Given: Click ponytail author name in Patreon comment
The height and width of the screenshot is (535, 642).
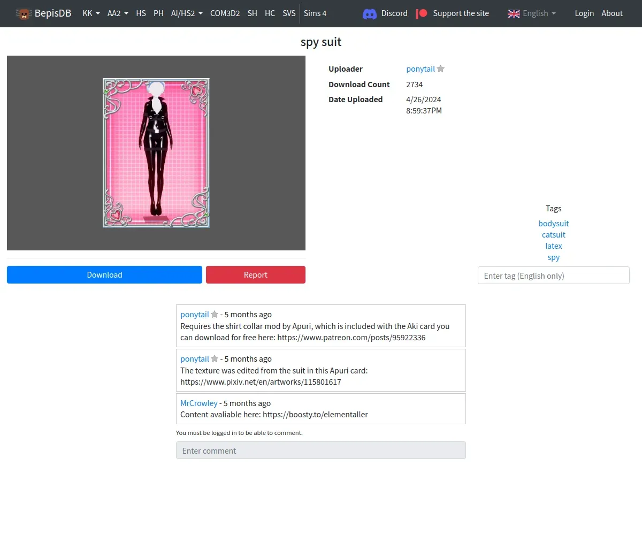Looking at the screenshot, I should coord(195,314).
